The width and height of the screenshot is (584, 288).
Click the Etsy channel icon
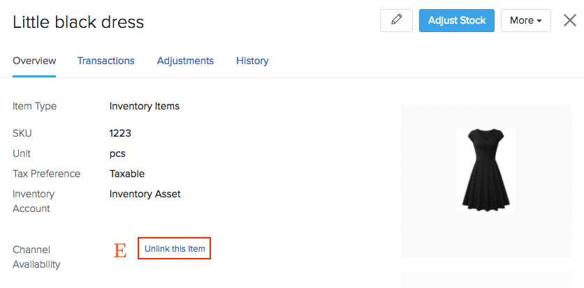[x=120, y=250]
